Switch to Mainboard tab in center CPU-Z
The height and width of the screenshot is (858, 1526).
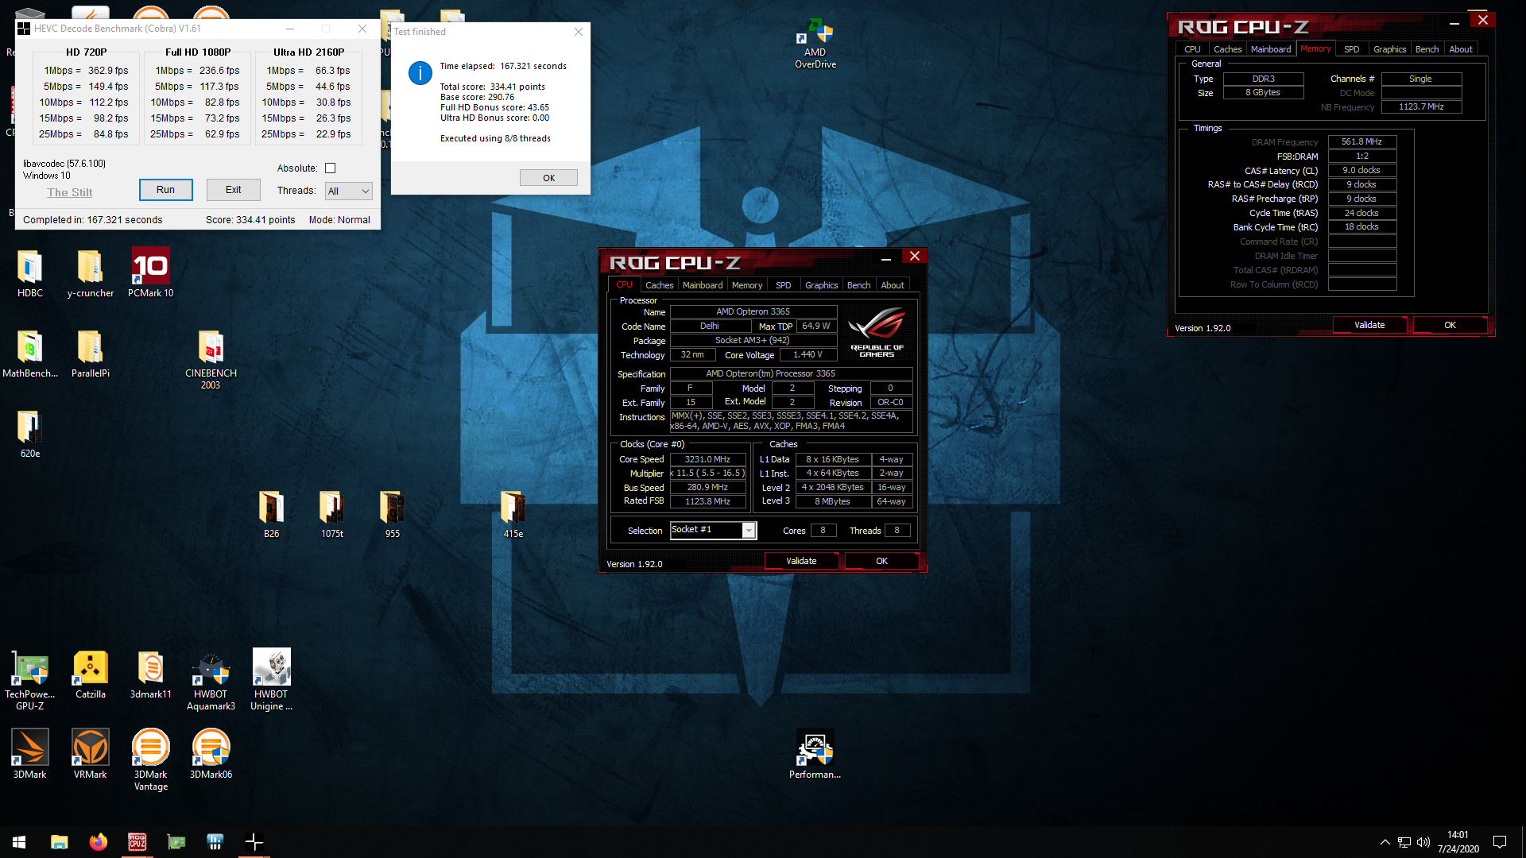703,285
